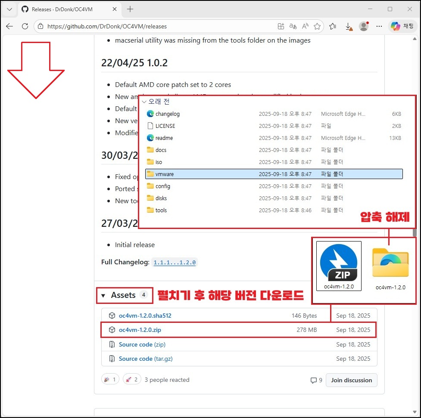This screenshot has height=418, width=421.
Task: Open the Favorites list icon
Action: point(333,26)
